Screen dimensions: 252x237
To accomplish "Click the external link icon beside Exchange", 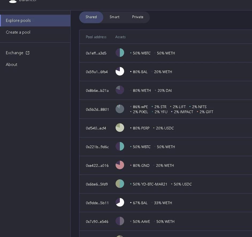I will point(28,53).
